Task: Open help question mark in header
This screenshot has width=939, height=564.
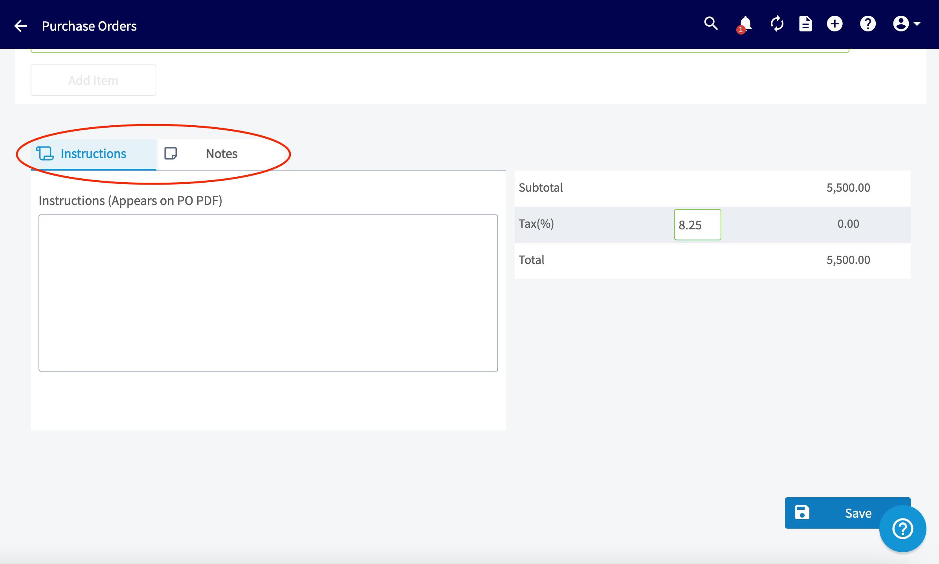Action: [867, 24]
